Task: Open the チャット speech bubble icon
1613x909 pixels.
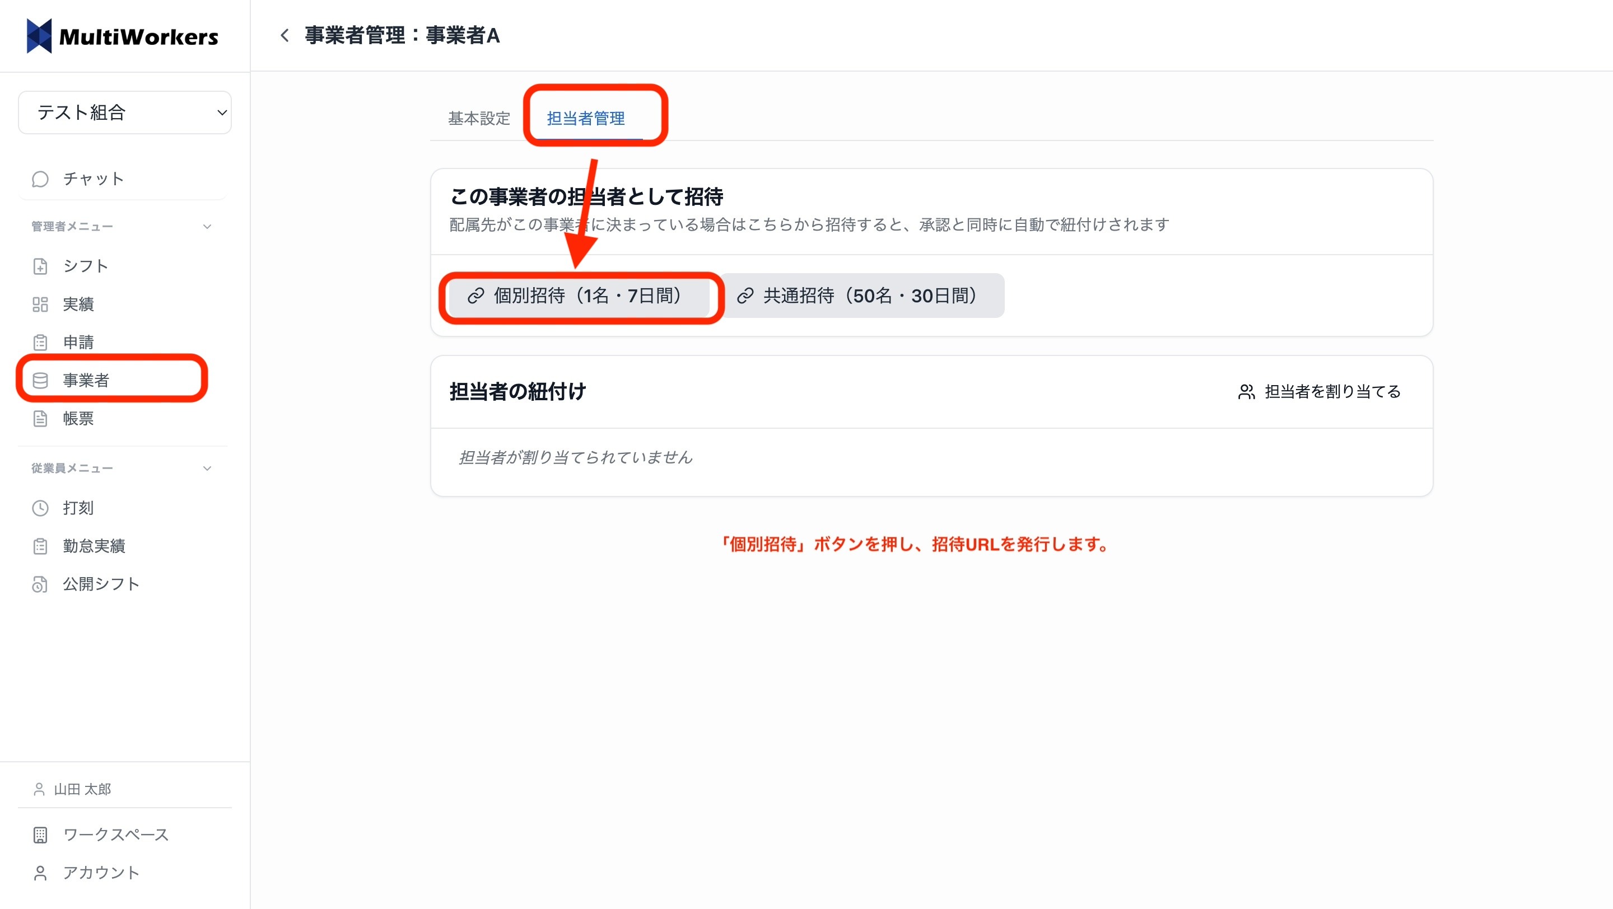Action: pos(40,179)
